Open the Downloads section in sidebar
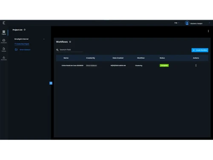This screenshot has width=213, height=160. (4, 58)
